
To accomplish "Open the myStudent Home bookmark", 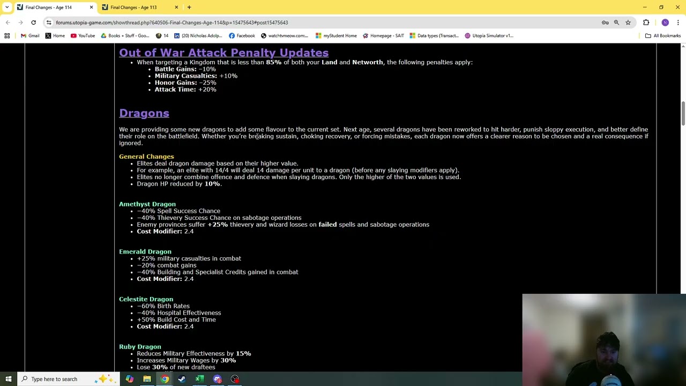I will [x=336, y=36].
